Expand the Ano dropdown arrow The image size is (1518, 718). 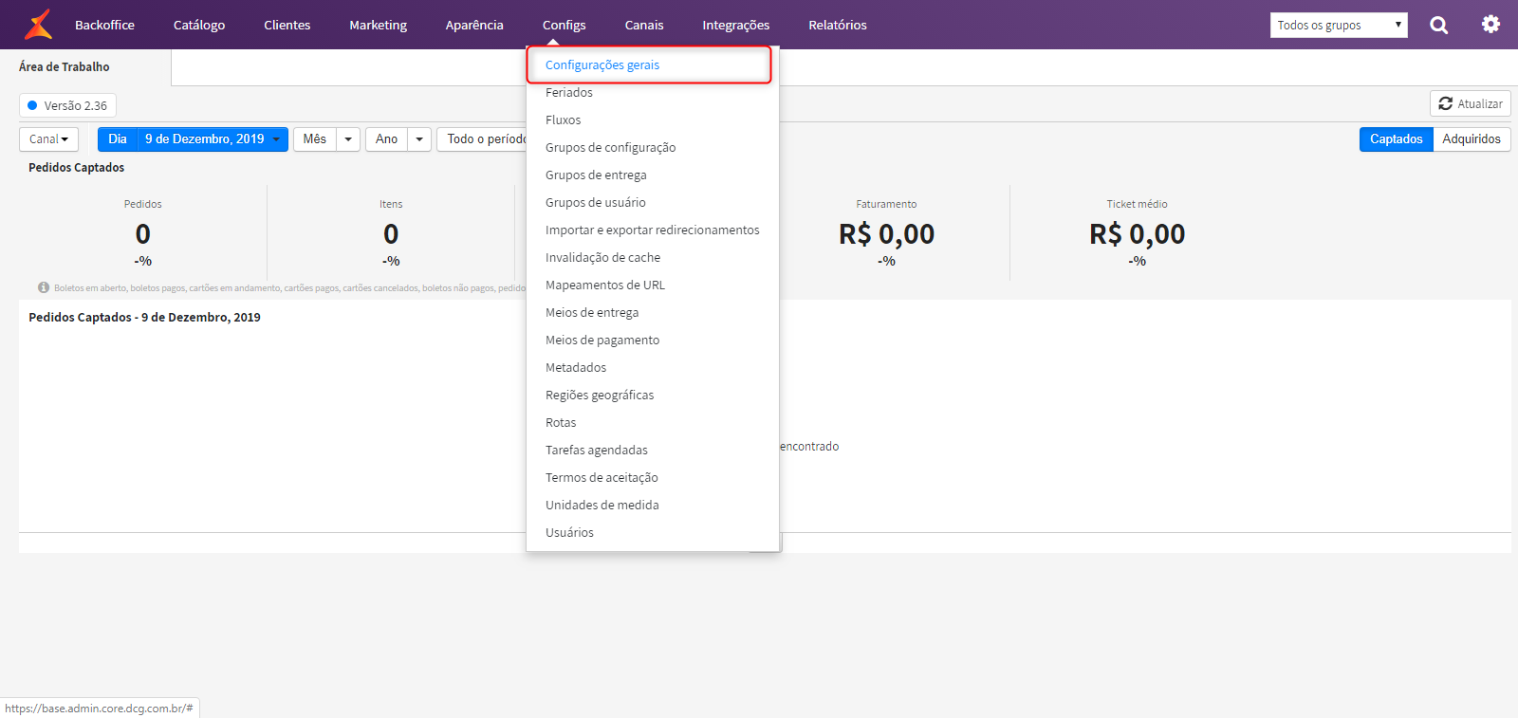click(419, 139)
